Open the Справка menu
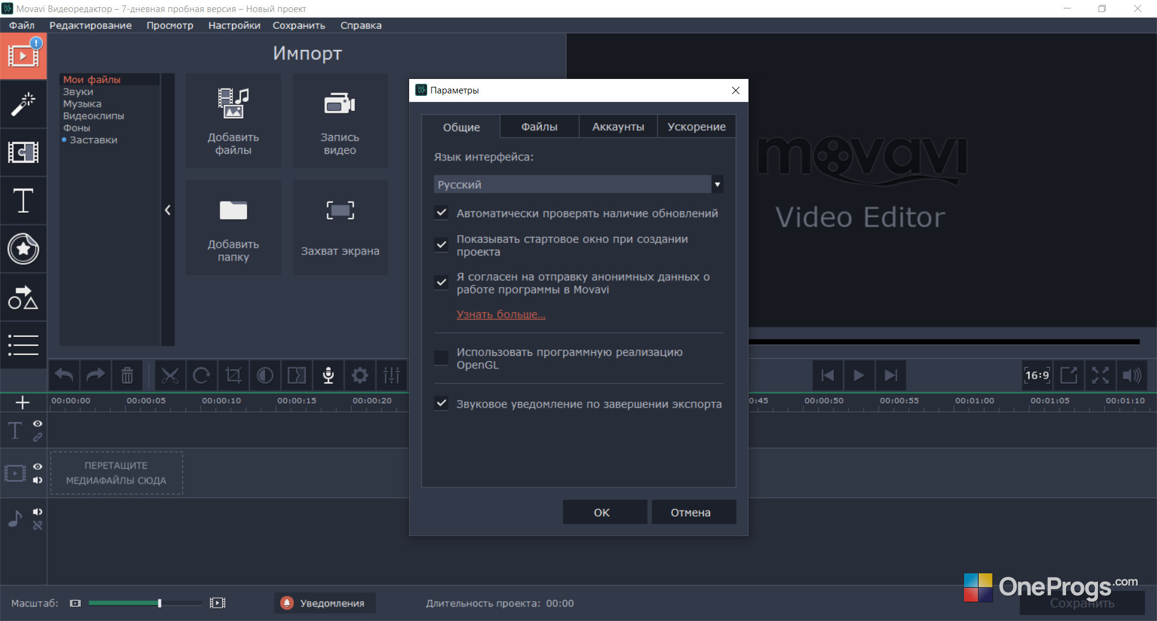The image size is (1157, 621). point(361,25)
